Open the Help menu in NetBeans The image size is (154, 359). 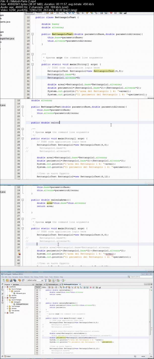(x=61, y=277)
